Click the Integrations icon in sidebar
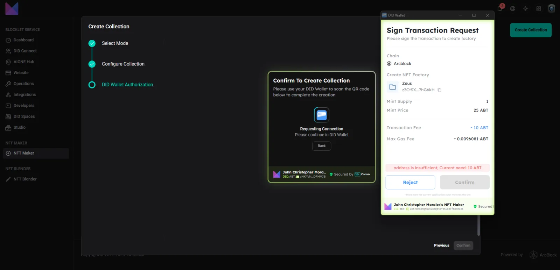The width and height of the screenshot is (560, 270). click(8, 95)
